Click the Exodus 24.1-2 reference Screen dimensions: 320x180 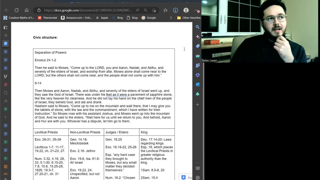(x=45, y=60)
